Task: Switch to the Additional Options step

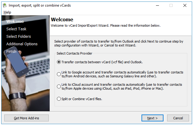Action: pyautogui.click(x=22, y=44)
